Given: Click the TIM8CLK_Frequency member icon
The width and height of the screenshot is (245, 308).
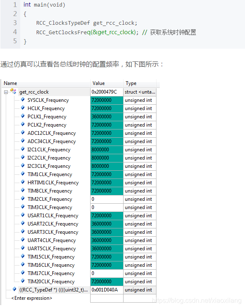Looking at the screenshot, I should coord(23,190).
